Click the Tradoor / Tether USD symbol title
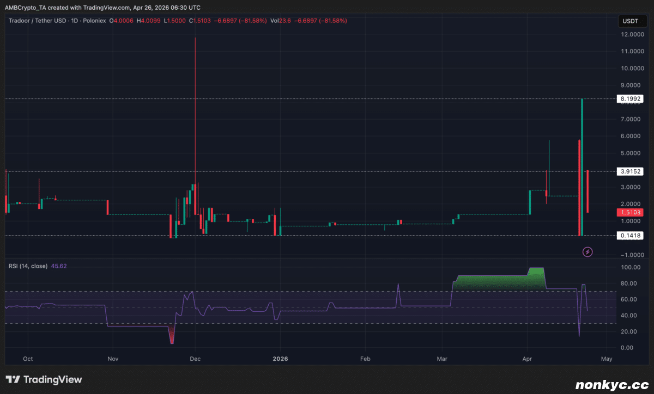 (x=44, y=21)
